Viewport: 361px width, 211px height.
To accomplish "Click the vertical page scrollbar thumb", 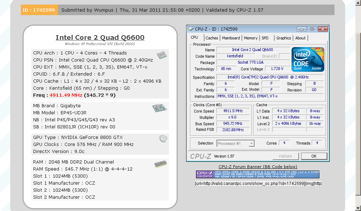I will pos(359,114).
